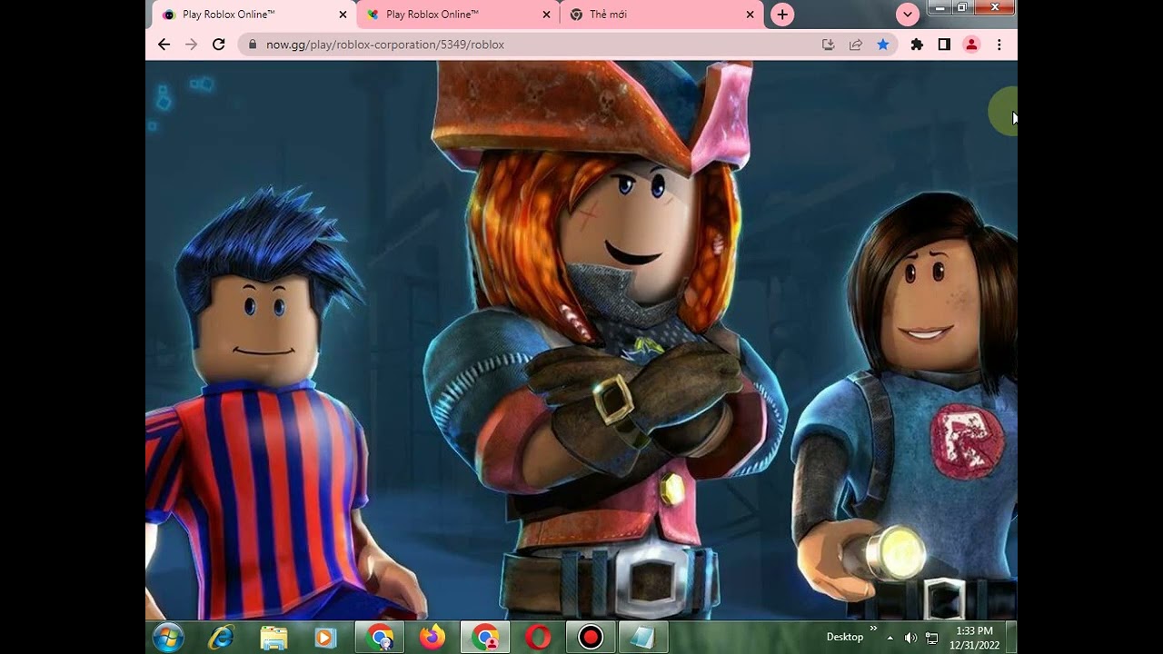The height and width of the screenshot is (654, 1163).
Task: Expand the Desktop toolbar chevron
Action: click(874, 629)
